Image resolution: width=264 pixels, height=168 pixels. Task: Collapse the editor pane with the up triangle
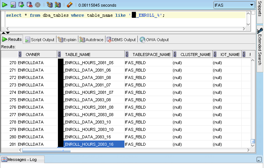coord(4,33)
